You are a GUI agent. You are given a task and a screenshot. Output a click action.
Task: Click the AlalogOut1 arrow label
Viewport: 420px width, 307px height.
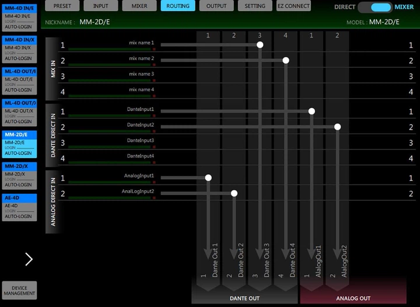coord(318,261)
